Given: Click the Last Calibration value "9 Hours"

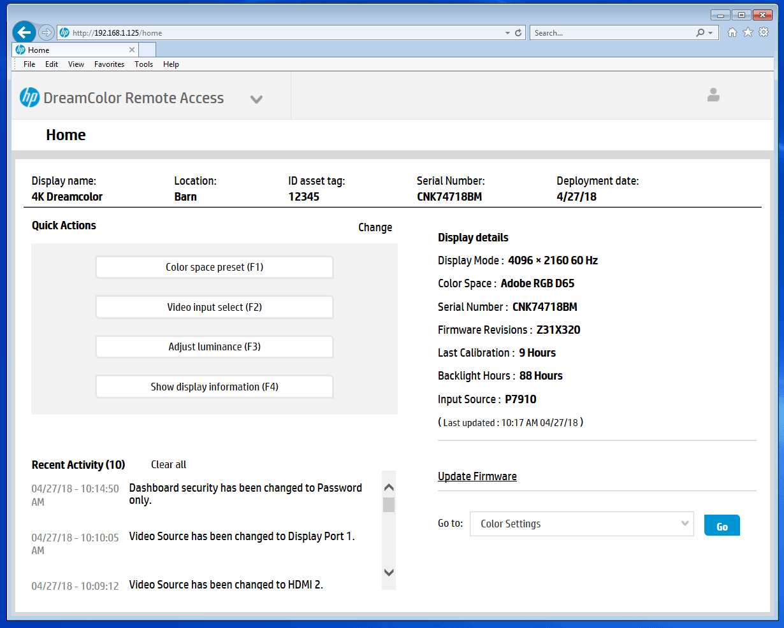Looking at the screenshot, I should (x=537, y=353).
